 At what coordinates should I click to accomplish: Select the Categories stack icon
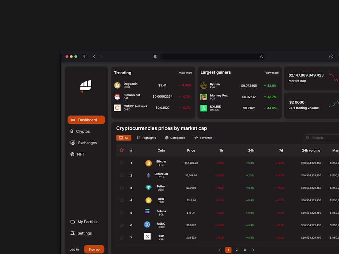pos(166,138)
